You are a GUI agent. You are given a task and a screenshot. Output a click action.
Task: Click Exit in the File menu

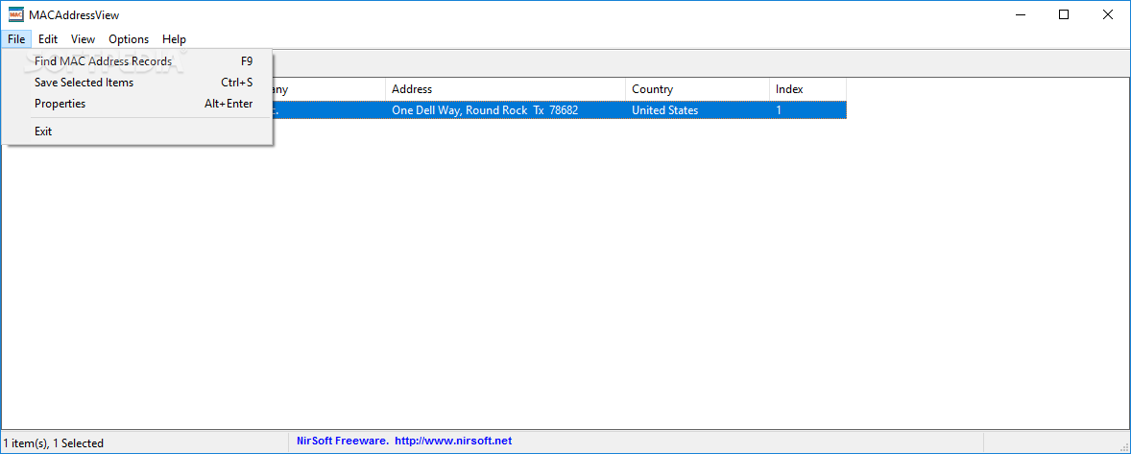click(137, 131)
